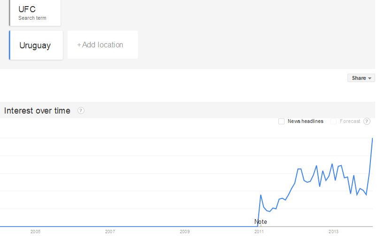Screen dimensions: 377x236
Task: Open the Share dropdown
Action: [361, 78]
